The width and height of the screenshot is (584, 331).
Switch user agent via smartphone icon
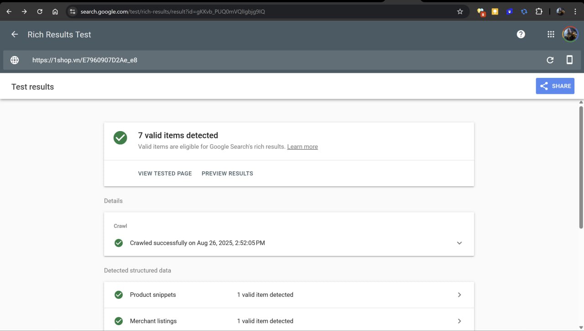[x=569, y=60]
